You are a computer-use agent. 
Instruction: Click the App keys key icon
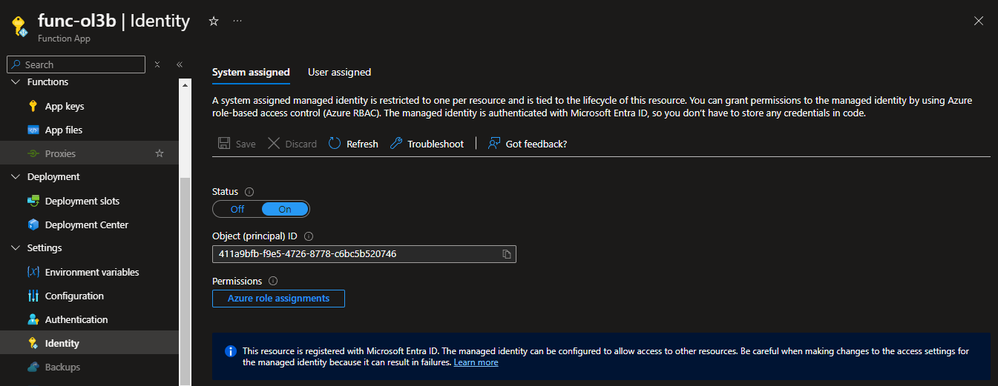click(x=33, y=106)
